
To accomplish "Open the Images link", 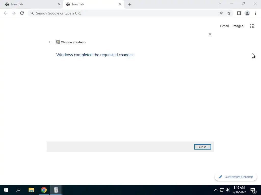I will click(x=238, y=26).
